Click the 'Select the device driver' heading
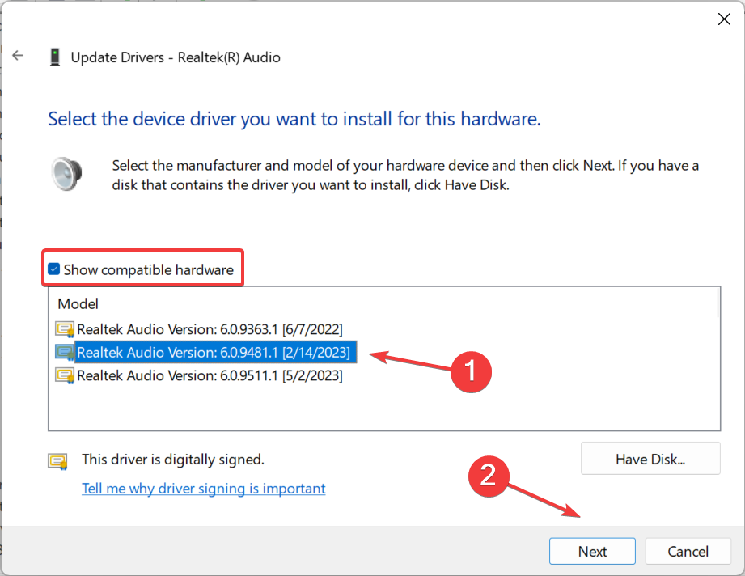 [294, 119]
